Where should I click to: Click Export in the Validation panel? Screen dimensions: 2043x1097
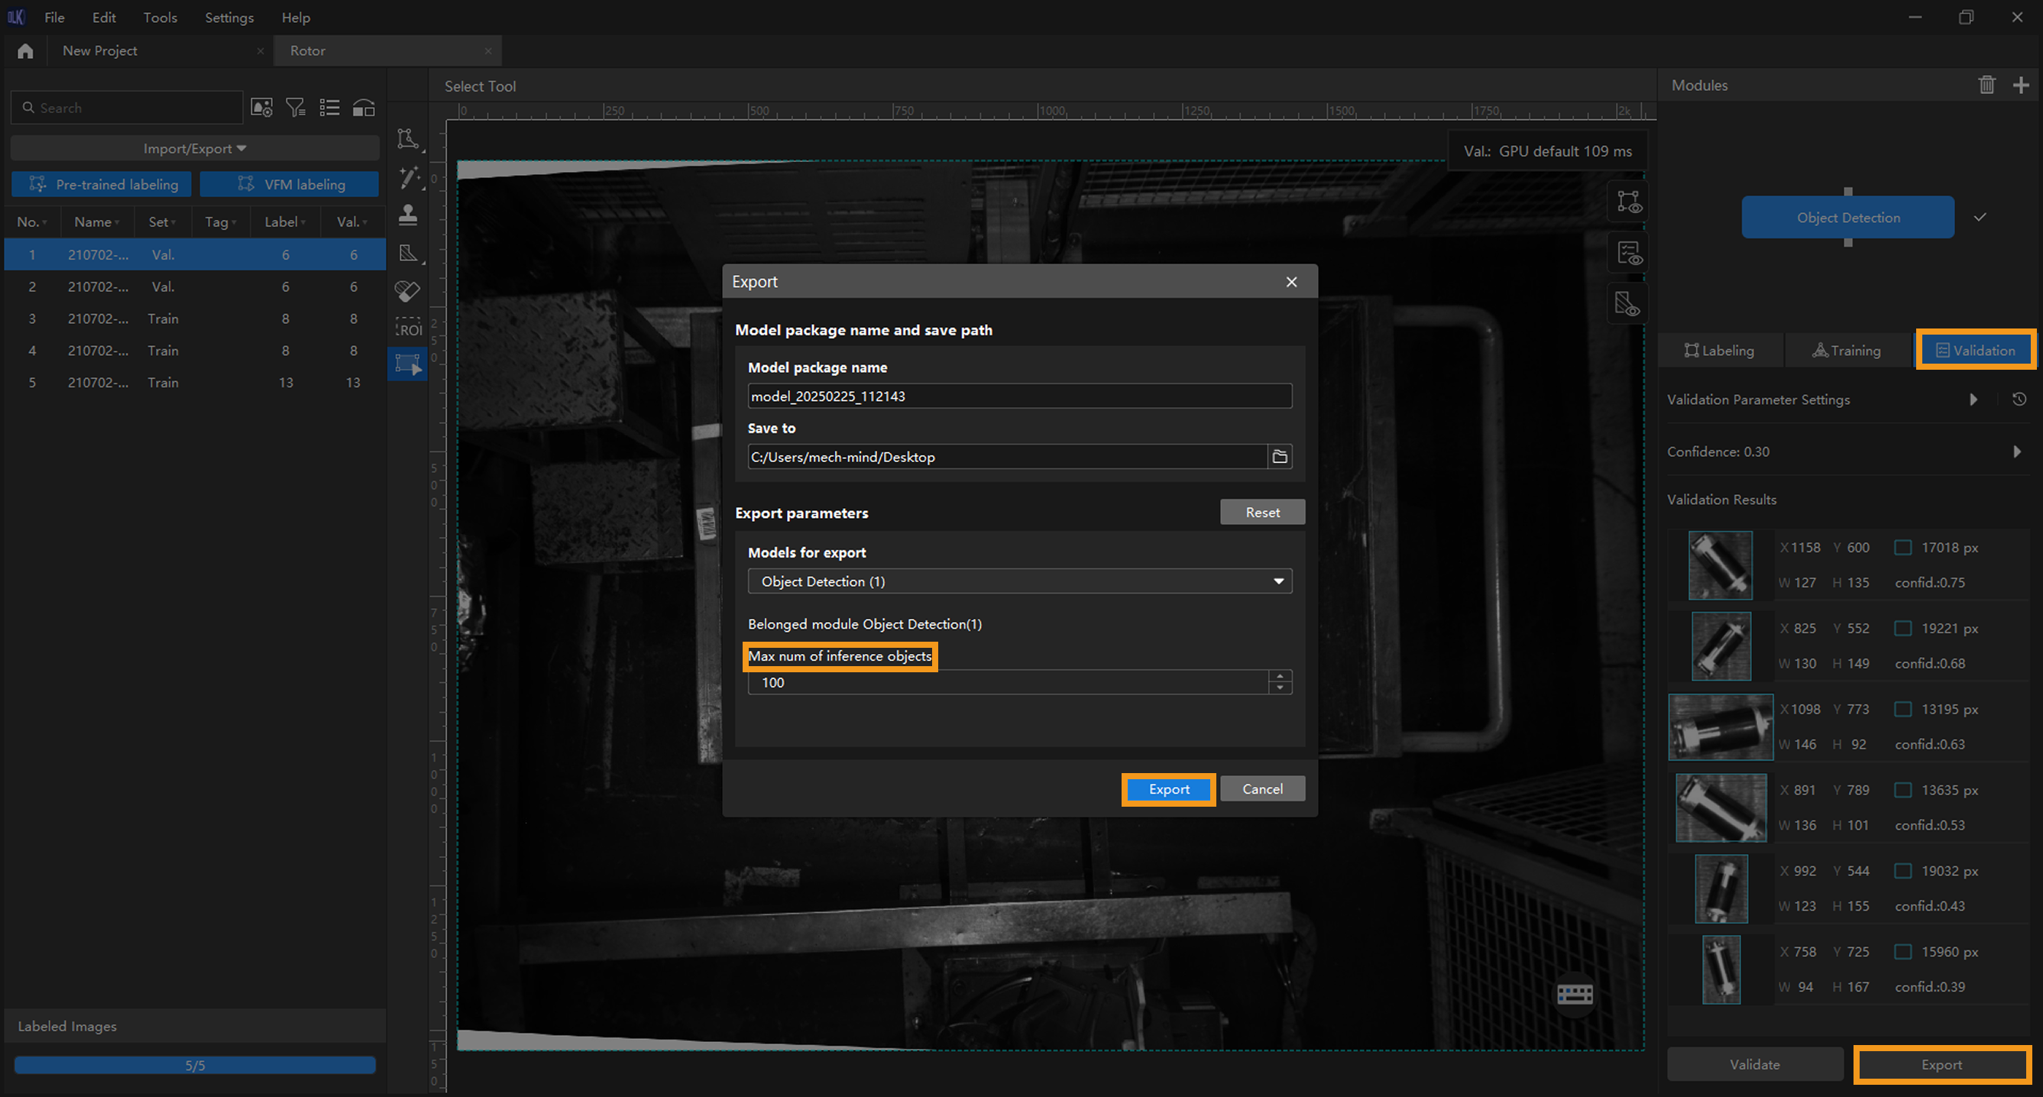click(x=1941, y=1064)
